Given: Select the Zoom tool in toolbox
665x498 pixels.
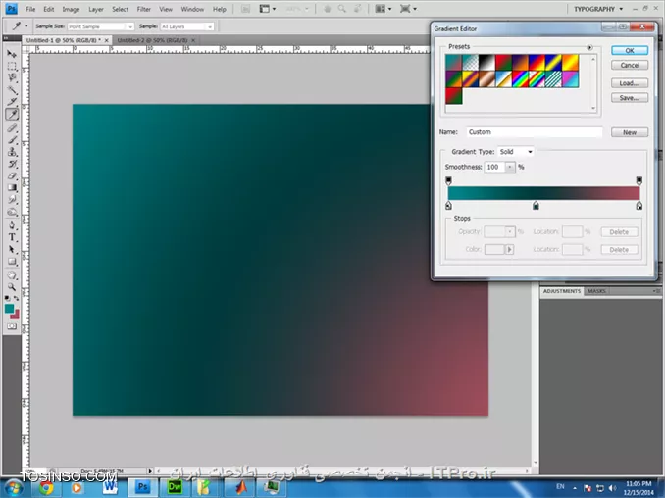Looking at the screenshot, I should (x=12, y=287).
